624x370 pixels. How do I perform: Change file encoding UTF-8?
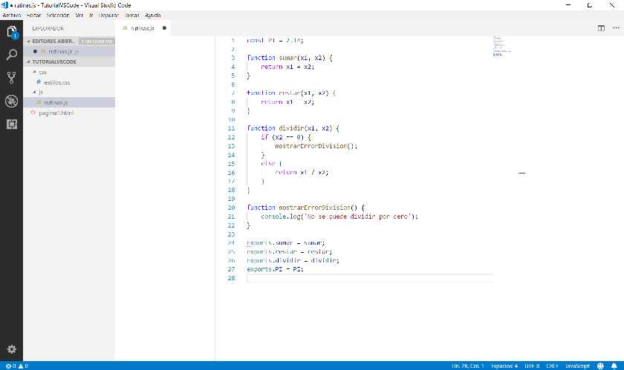532,366
